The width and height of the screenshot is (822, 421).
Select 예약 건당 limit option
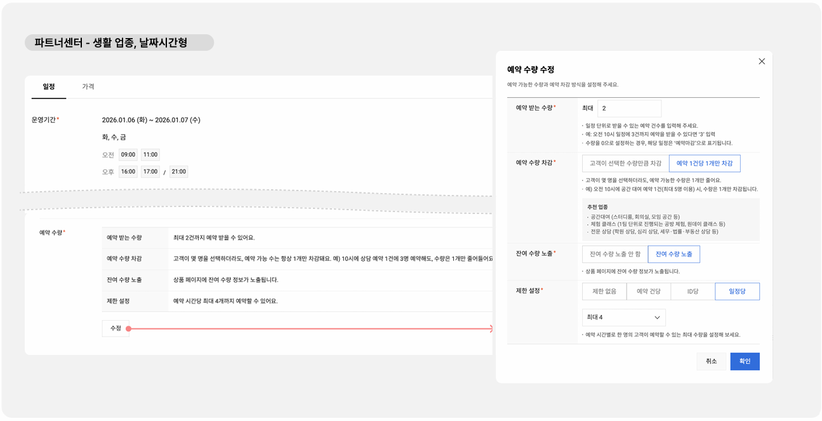648,291
